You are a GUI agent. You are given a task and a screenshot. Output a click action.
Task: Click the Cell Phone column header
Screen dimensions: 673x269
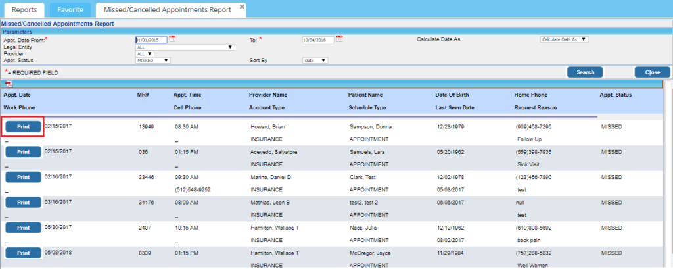pos(187,107)
